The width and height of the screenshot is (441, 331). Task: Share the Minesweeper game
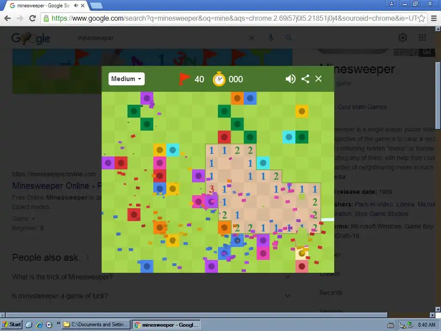[305, 79]
